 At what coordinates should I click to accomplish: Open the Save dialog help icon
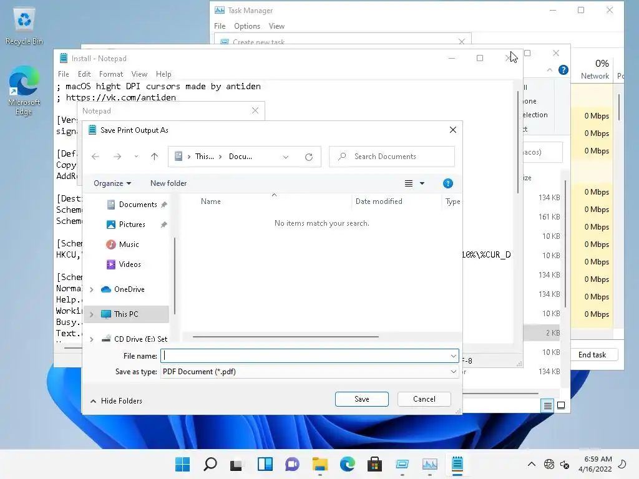[448, 183]
